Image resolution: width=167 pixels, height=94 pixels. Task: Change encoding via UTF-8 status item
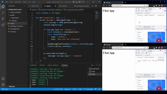point(75,89)
